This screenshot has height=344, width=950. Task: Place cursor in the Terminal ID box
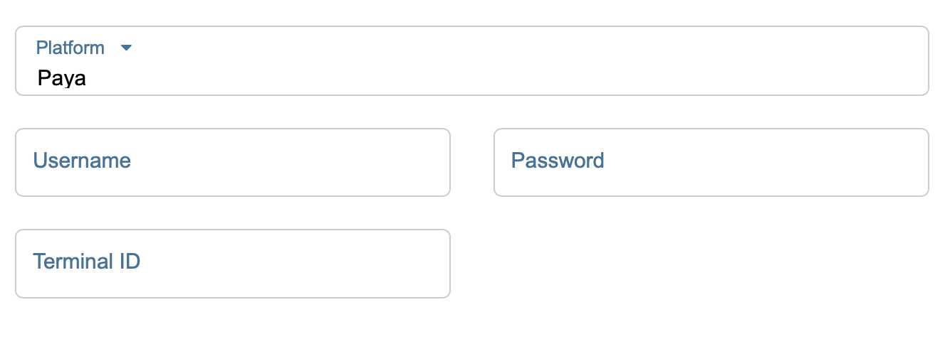click(x=285, y=263)
